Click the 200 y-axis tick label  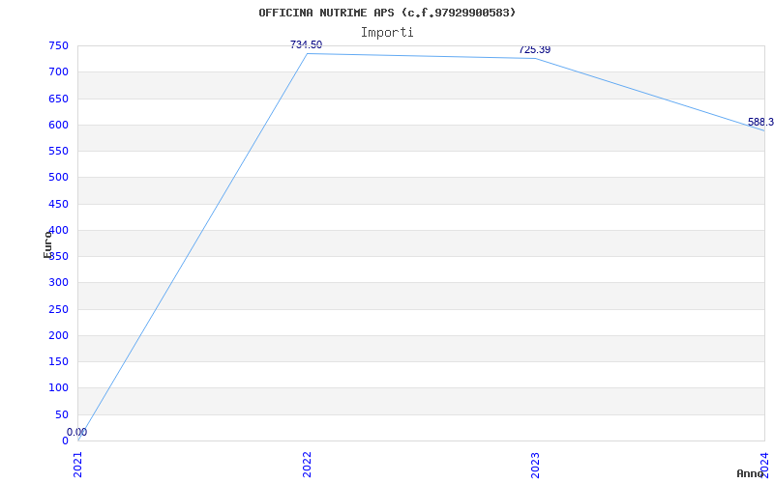tap(58, 335)
